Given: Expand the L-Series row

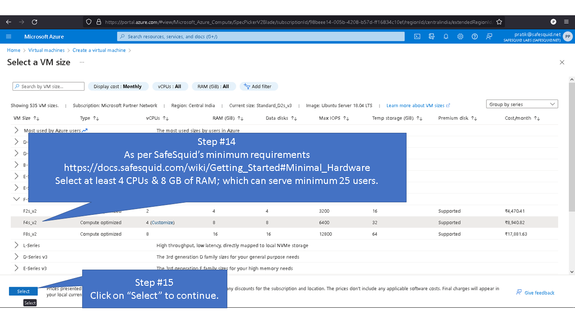Looking at the screenshot, I should pos(17,245).
